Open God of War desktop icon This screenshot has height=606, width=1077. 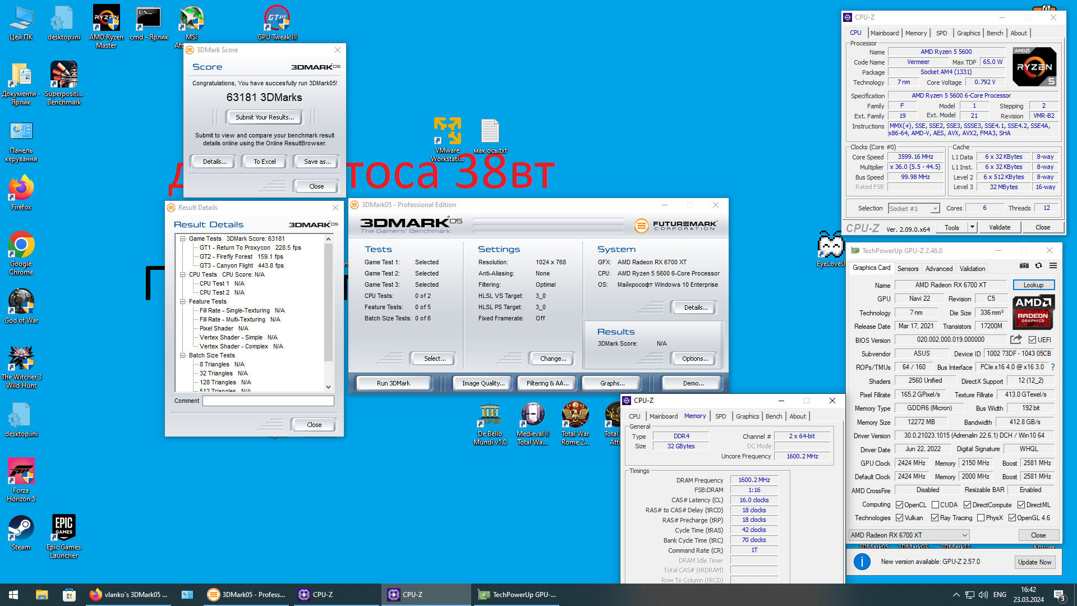coord(21,306)
